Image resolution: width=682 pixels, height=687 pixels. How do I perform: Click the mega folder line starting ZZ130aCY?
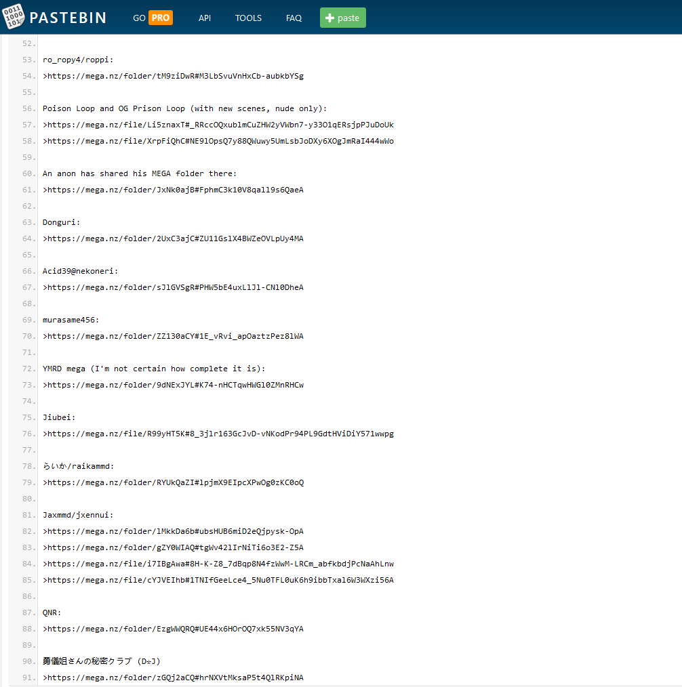pos(173,336)
